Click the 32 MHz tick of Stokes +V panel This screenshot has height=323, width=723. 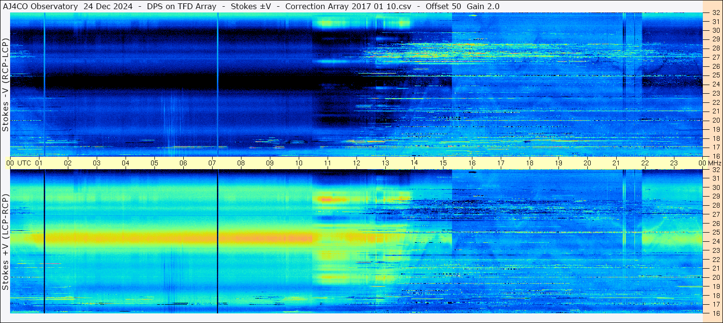[x=715, y=170]
